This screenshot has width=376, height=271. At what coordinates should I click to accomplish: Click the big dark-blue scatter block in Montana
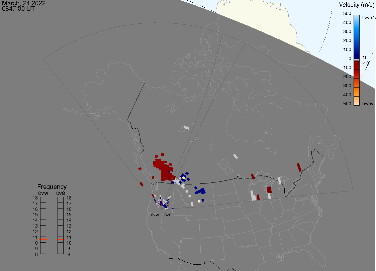(x=201, y=191)
